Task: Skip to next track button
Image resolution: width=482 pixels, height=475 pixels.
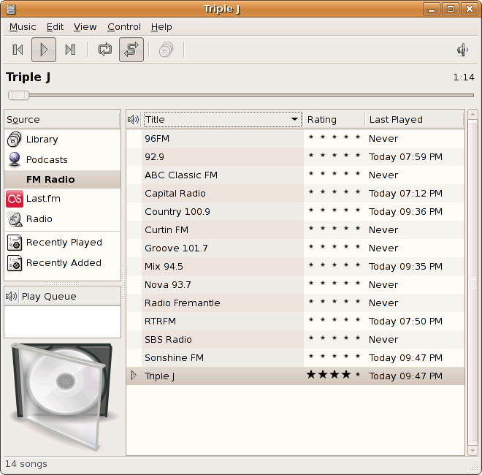Action: 70,50
